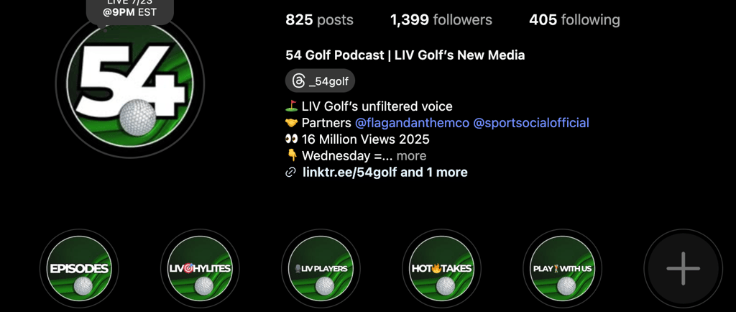The height and width of the screenshot is (312, 736).
Task: Show the "and 1 more" links list
Action: (x=433, y=173)
